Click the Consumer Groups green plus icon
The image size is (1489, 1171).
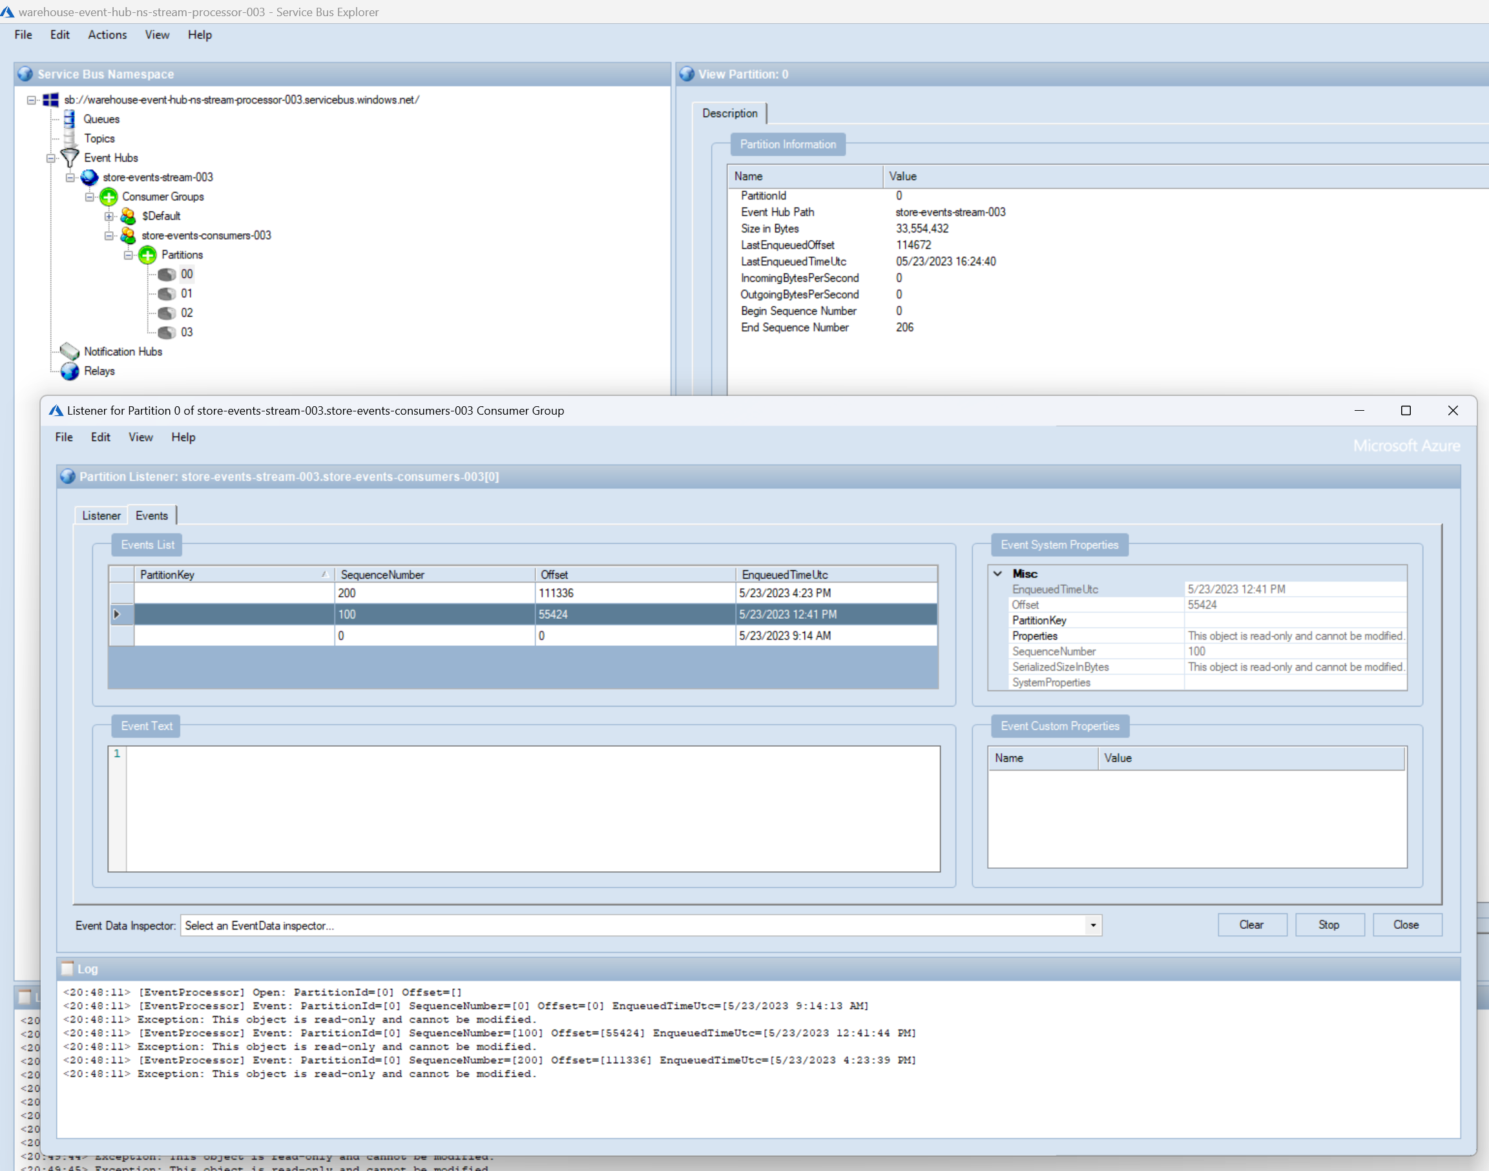(x=109, y=197)
